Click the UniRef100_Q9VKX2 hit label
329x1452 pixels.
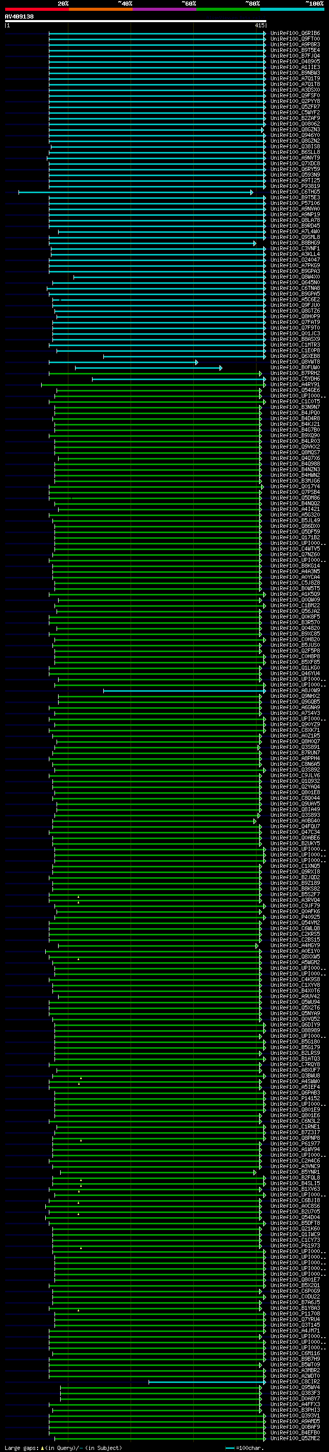tap(295, 447)
